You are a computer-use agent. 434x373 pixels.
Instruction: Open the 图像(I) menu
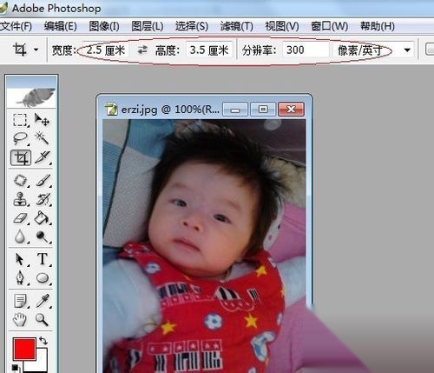[104, 26]
